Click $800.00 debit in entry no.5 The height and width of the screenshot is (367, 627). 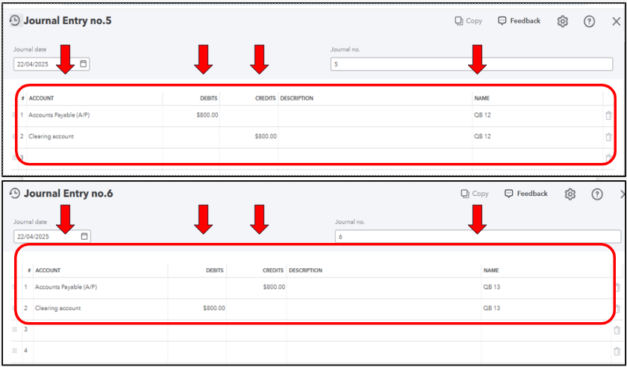coord(208,115)
